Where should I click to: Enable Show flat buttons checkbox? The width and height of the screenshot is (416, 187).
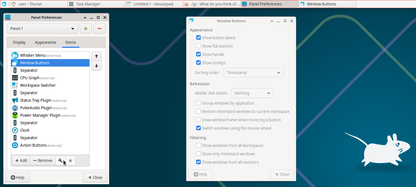point(198,46)
